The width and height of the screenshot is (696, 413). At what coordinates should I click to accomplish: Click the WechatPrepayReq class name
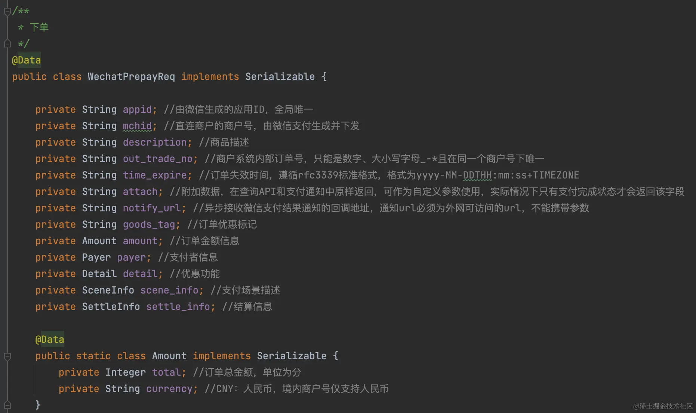[131, 77]
